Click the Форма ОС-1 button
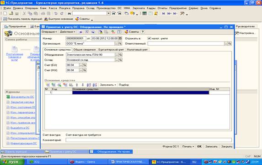 [171, 146]
